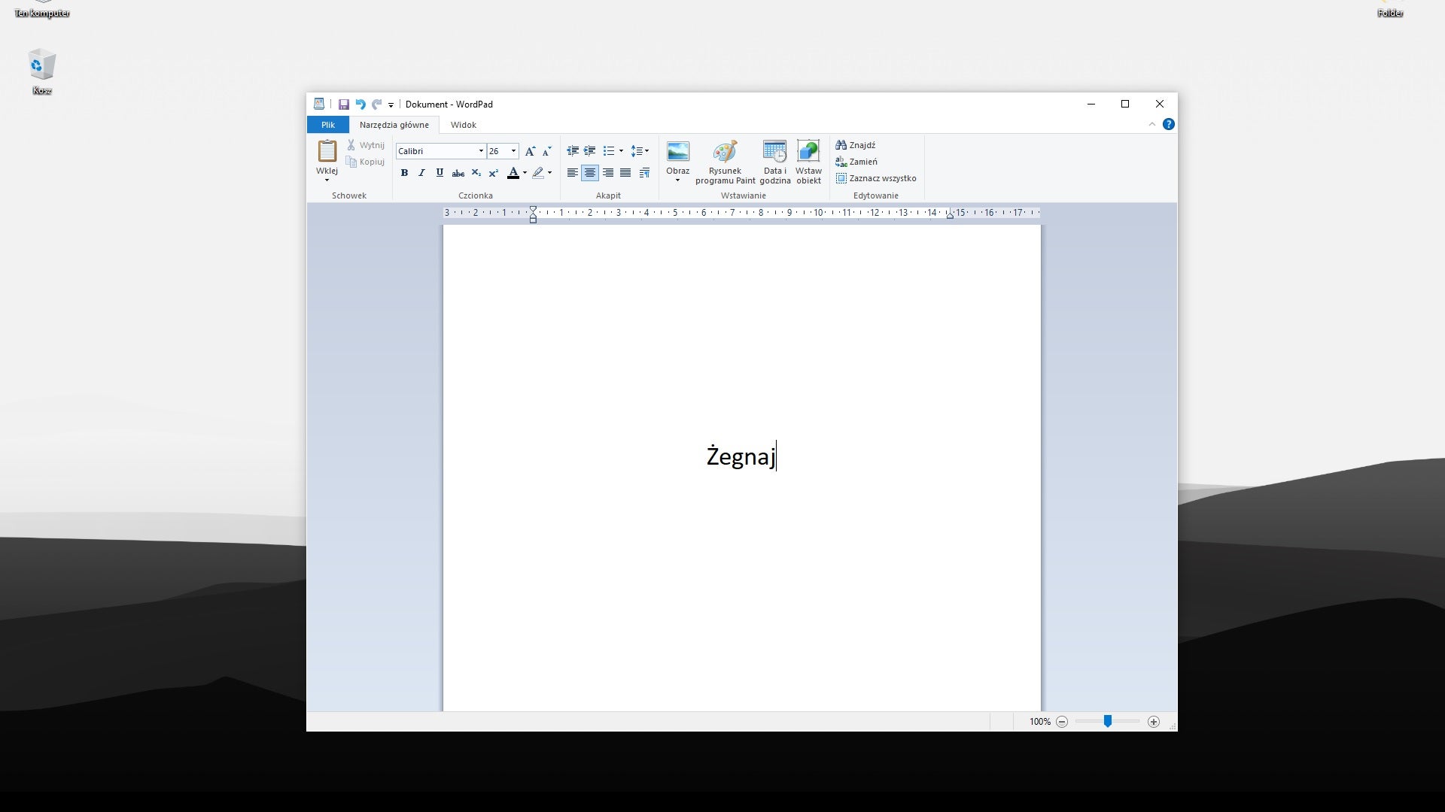Open the font size 26 dropdown
The image size is (1445, 812).
click(x=513, y=151)
